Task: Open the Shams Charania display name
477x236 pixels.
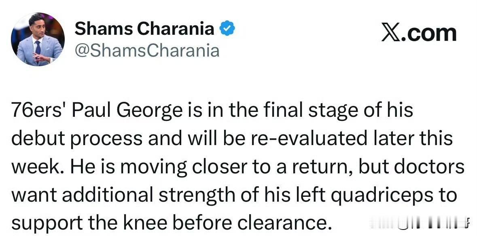Action: tap(144, 29)
